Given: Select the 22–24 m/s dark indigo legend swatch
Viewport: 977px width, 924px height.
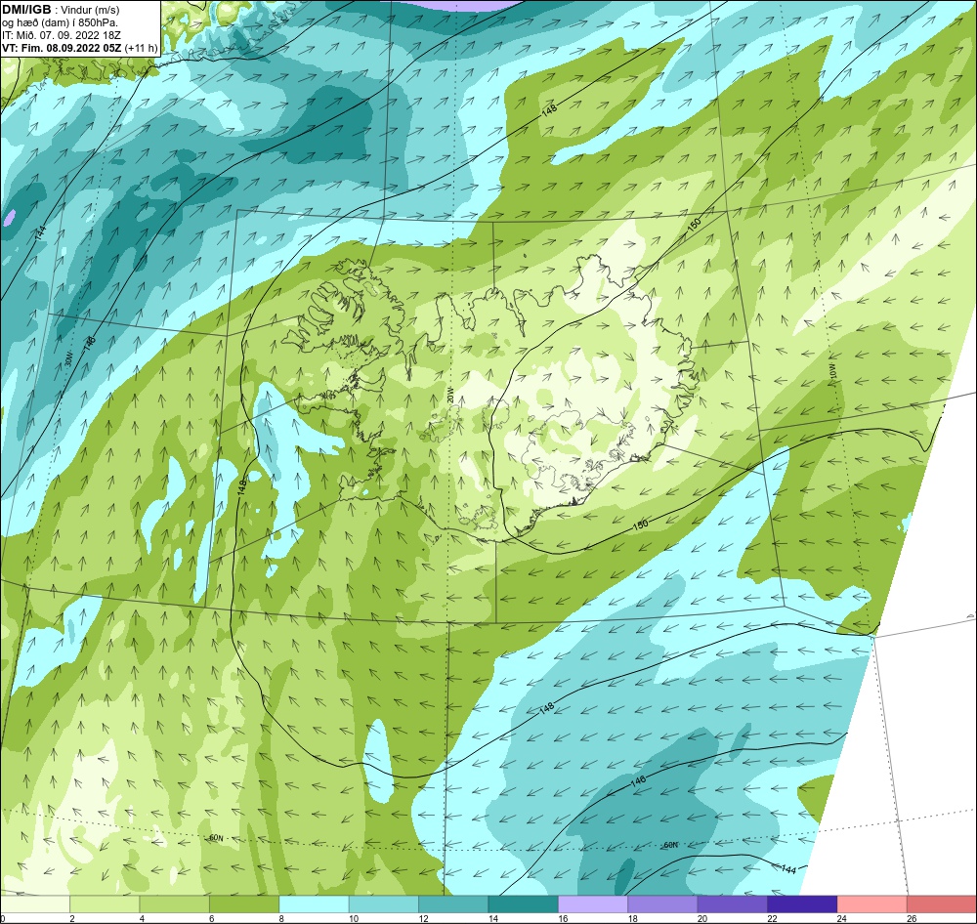Looking at the screenshot, I should pyautogui.click(x=802, y=903).
